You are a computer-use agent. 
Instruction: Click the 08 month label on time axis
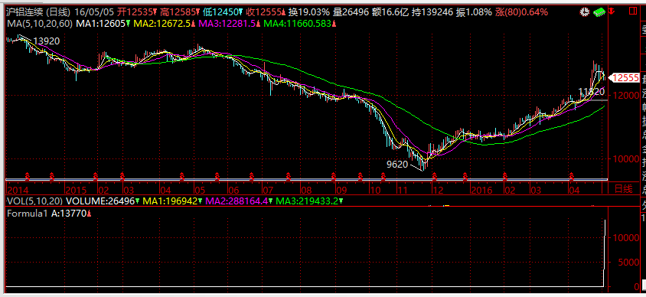coord(305,191)
